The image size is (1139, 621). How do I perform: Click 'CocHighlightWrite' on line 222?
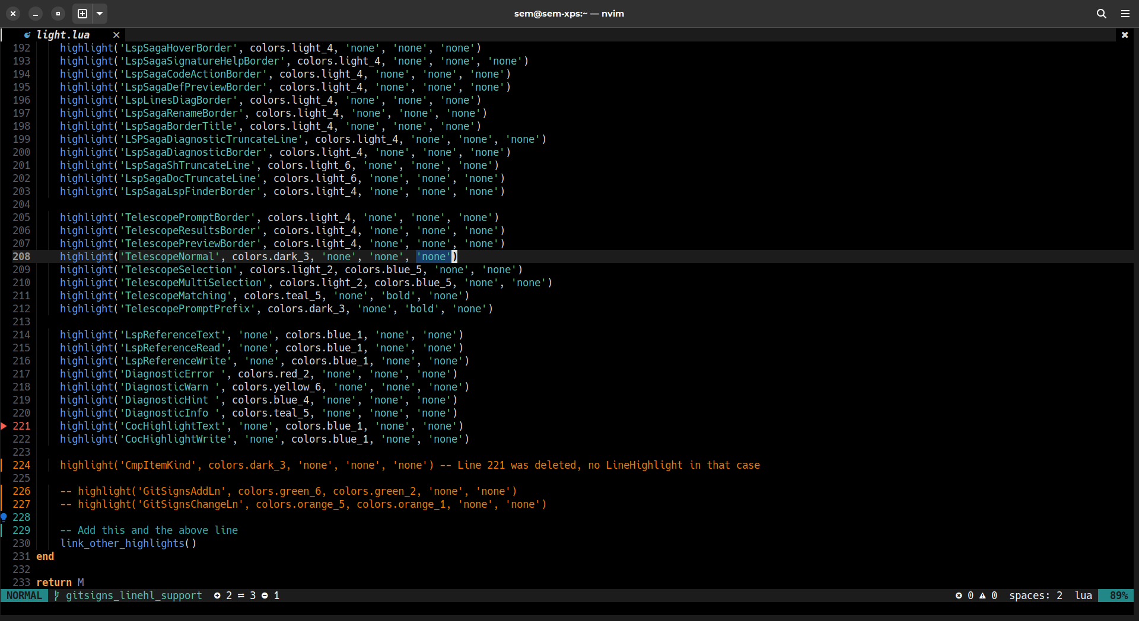[176, 439]
